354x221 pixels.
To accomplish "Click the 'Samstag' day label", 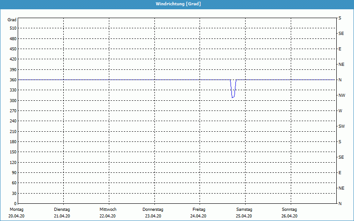I will 244,210.
